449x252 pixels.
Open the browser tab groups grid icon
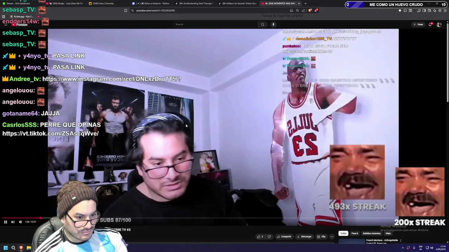pos(4,16)
